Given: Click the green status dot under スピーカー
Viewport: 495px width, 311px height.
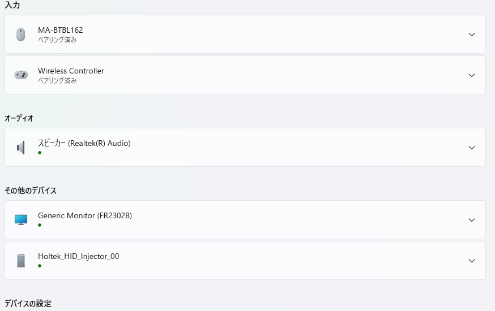Looking at the screenshot, I should point(40,153).
